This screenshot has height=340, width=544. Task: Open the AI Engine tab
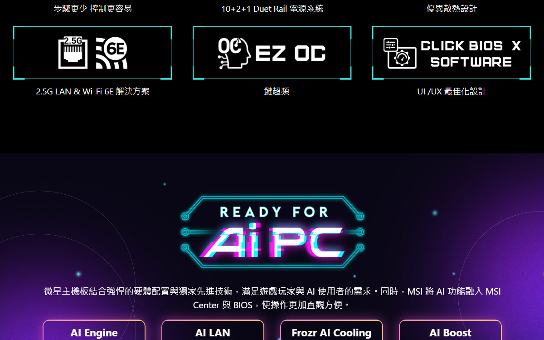(94, 330)
